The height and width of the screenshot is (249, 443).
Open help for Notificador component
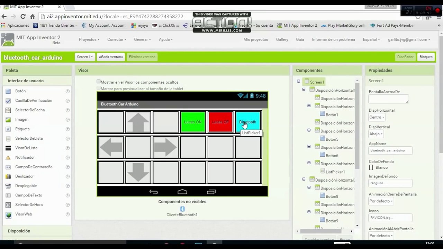[x=68, y=158]
